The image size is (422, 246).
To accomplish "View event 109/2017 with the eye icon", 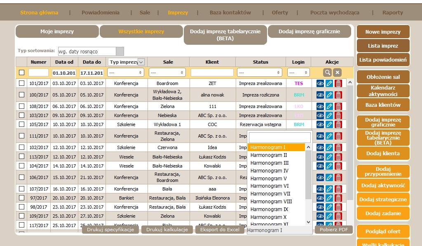I will pyautogui.click(x=320, y=216).
